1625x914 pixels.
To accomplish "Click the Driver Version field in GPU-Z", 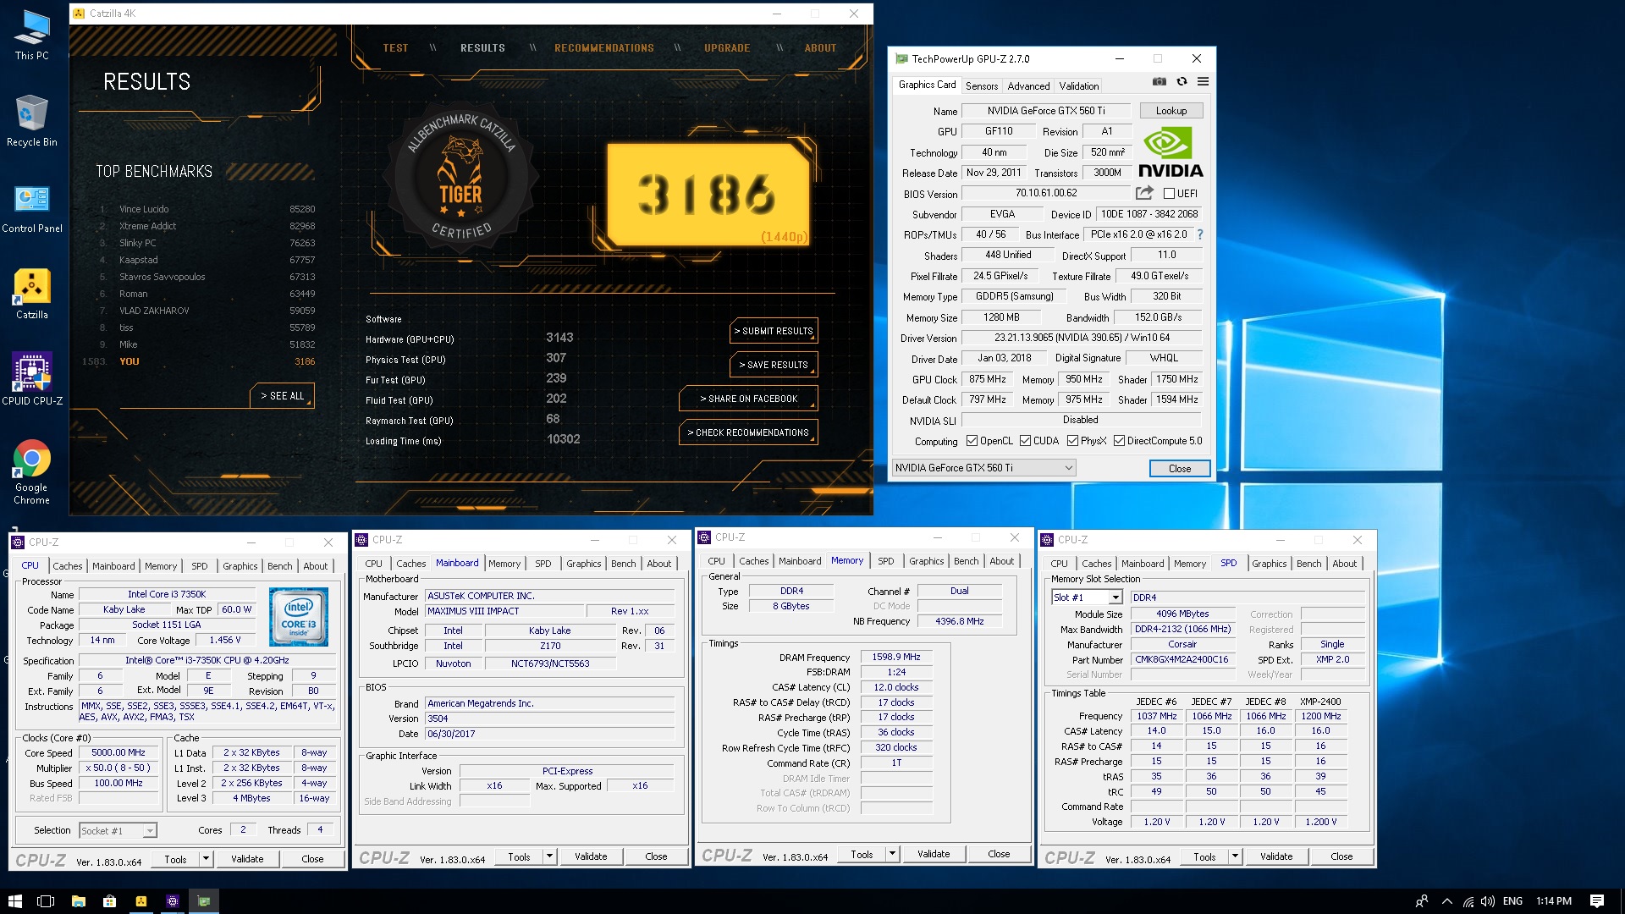I will [x=1082, y=338].
